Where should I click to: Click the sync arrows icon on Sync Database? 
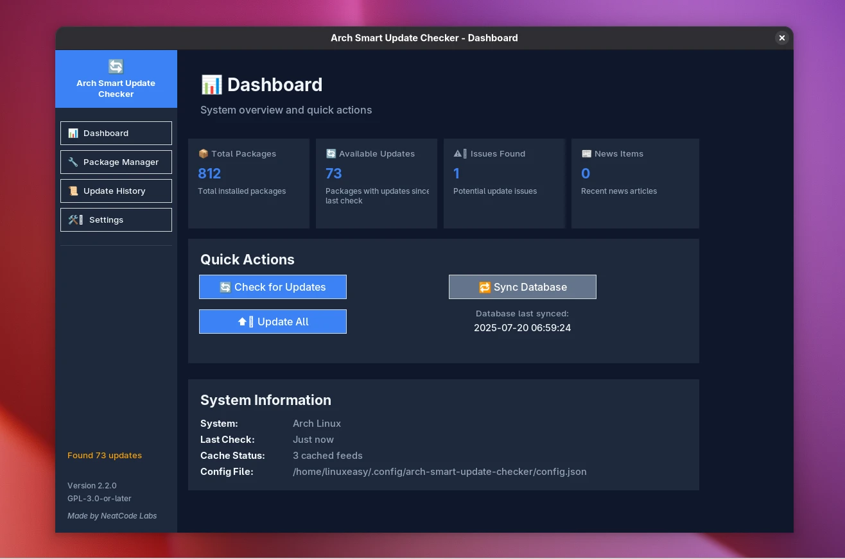485,287
